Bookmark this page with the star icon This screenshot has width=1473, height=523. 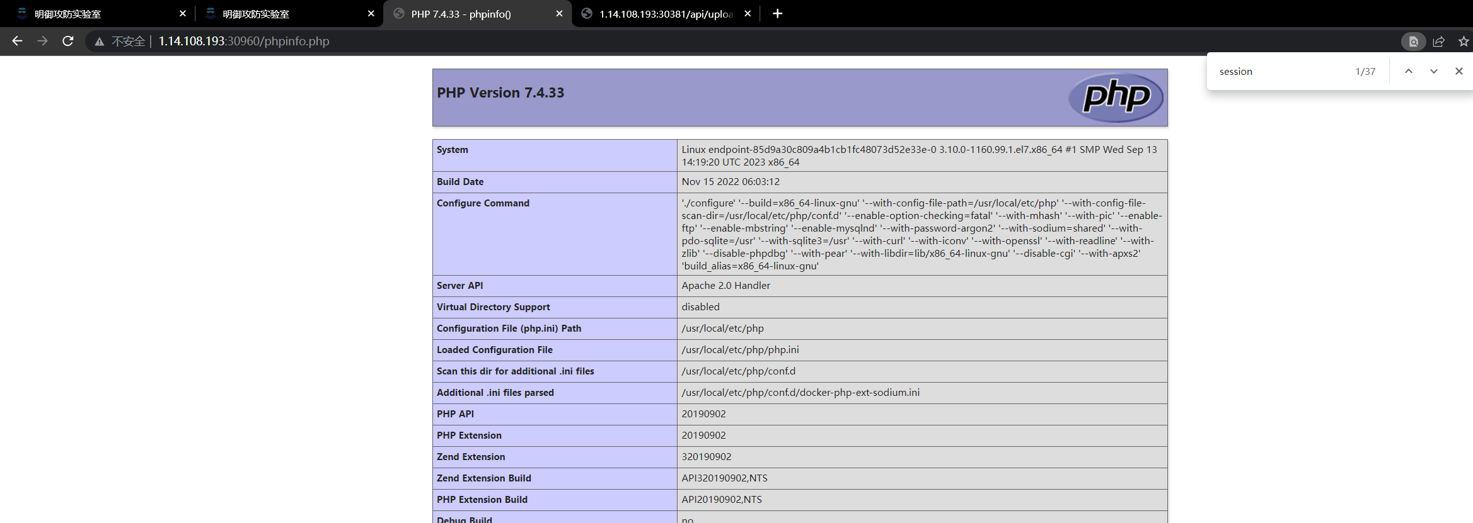coord(1464,42)
